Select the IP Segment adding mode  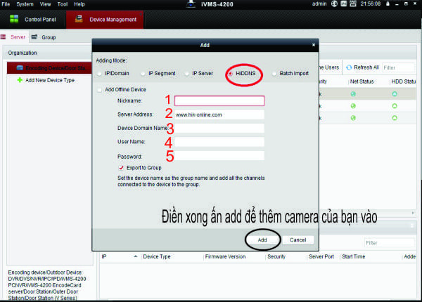(143, 74)
